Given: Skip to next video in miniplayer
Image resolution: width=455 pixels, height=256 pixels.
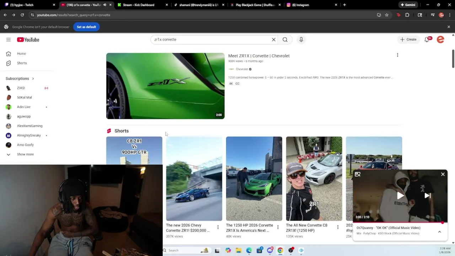Looking at the screenshot, I should [428, 196].
